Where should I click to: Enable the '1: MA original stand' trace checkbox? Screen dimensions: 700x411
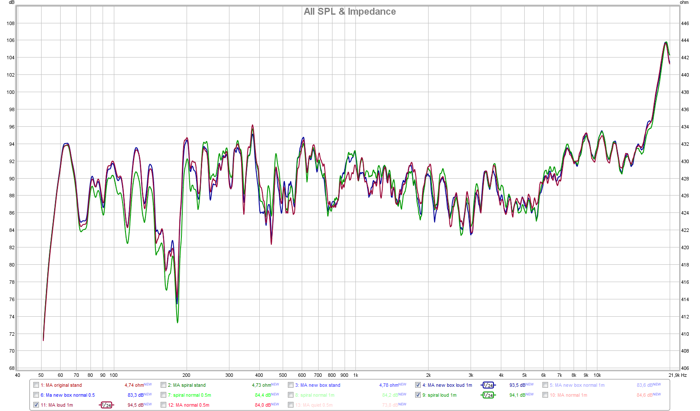(x=36, y=385)
